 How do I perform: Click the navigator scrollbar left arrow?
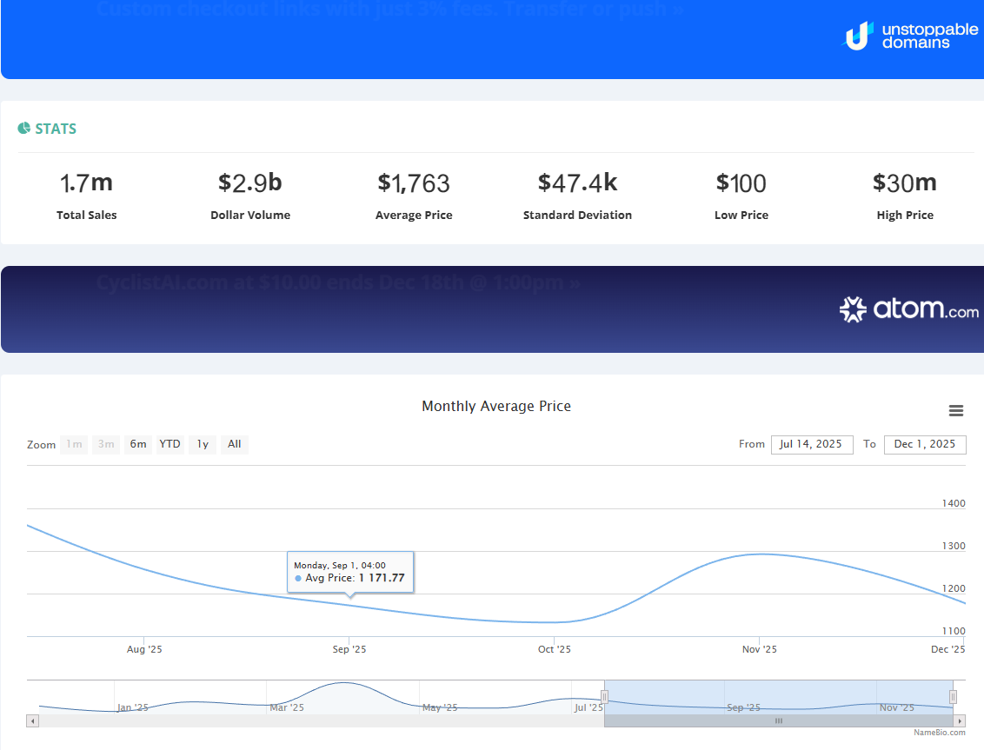pyautogui.click(x=33, y=721)
